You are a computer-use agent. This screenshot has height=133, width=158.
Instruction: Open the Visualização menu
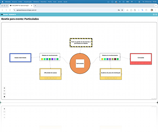(28, 2)
